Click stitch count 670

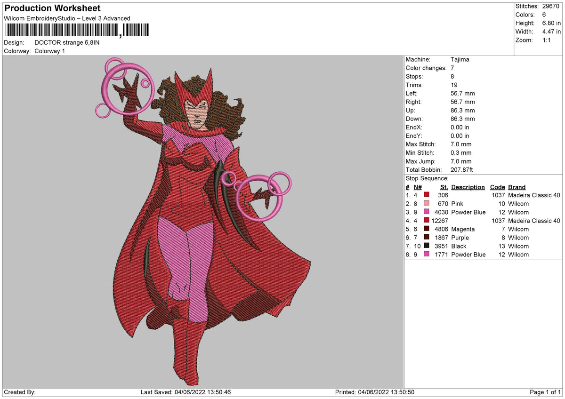coord(443,204)
